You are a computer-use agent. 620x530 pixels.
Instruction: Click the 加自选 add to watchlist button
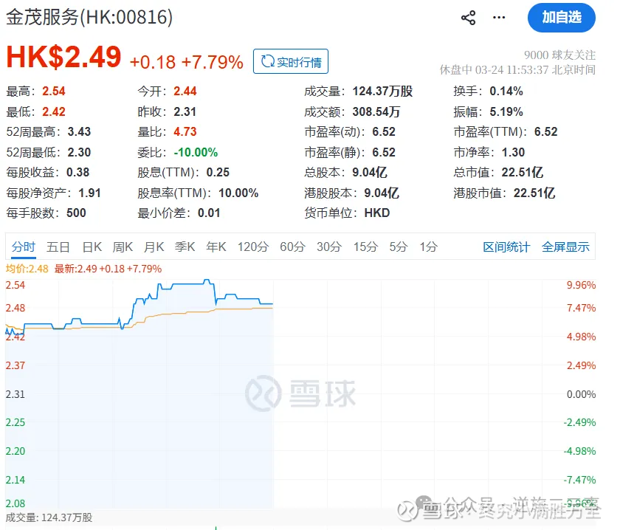coord(561,18)
